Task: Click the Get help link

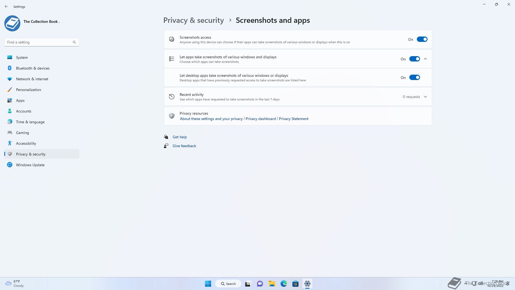Action: [180, 137]
